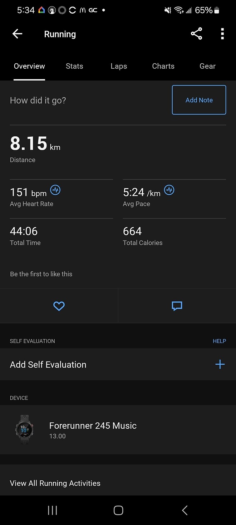Open pace details via the icon beside 5:24 /km
Screen dimensions: 236x525
point(169,190)
